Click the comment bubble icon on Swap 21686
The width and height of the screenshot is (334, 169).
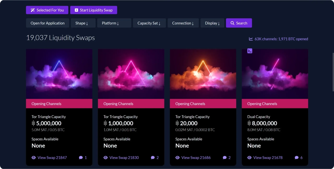[x=225, y=157]
